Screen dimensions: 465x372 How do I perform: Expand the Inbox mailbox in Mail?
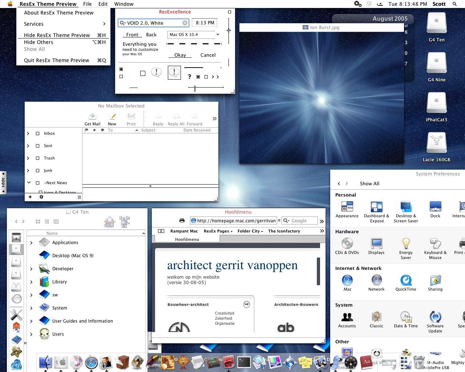28,133
